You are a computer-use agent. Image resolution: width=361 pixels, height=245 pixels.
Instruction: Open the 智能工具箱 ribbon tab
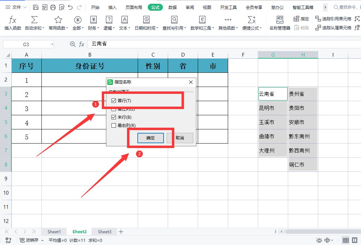click(x=303, y=7)
